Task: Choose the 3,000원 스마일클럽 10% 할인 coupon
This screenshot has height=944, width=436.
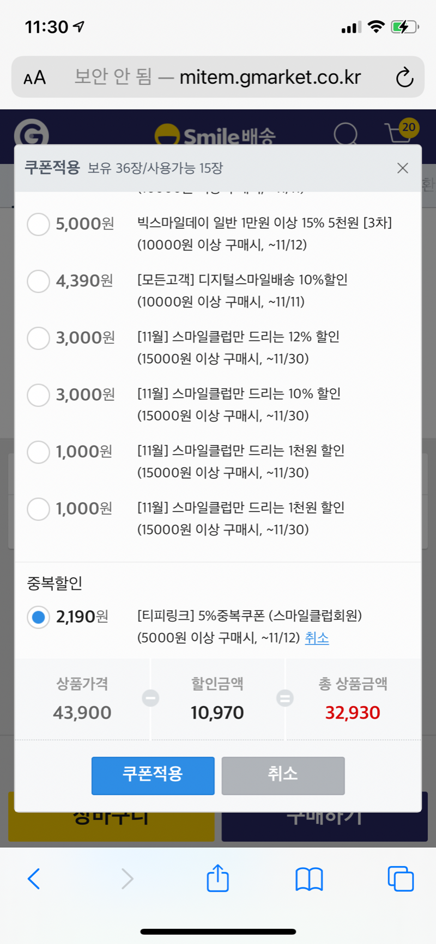Action: 38,395
